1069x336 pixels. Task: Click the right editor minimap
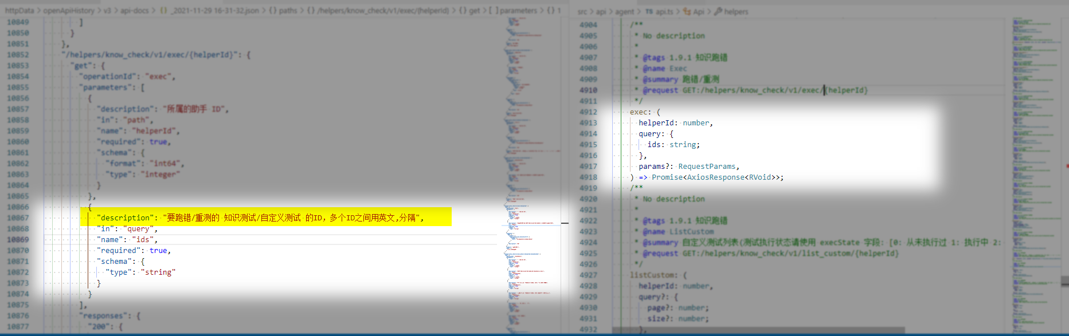1035,175
